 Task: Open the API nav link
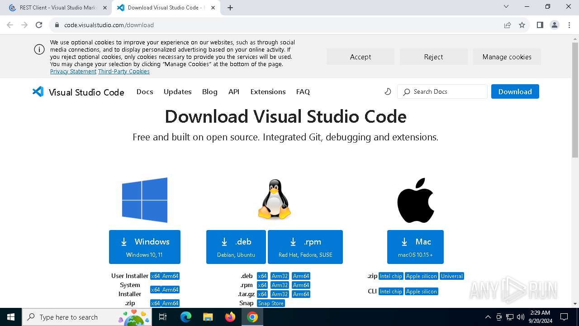coord(234,91)
